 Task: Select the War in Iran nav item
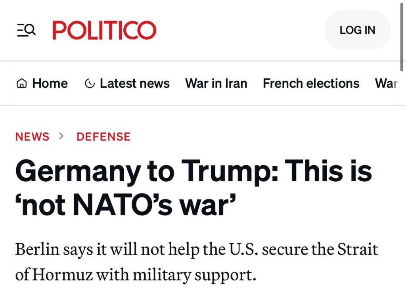coord(216,84)
